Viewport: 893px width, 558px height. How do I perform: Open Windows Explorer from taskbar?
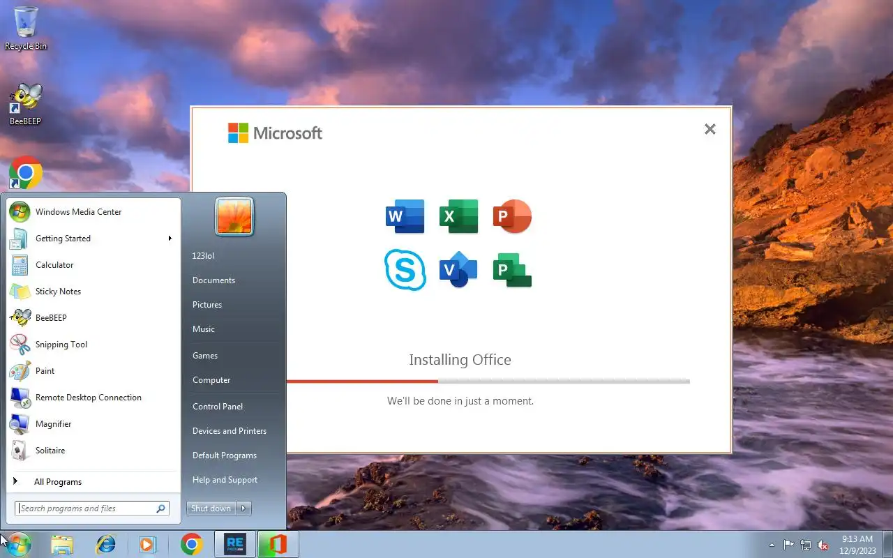click(x=62, y=545)
